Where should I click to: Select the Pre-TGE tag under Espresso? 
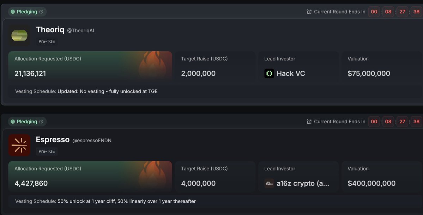tap(47, 151)
